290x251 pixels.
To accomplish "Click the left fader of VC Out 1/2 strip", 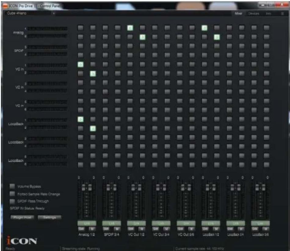I will tap(133, 187).
